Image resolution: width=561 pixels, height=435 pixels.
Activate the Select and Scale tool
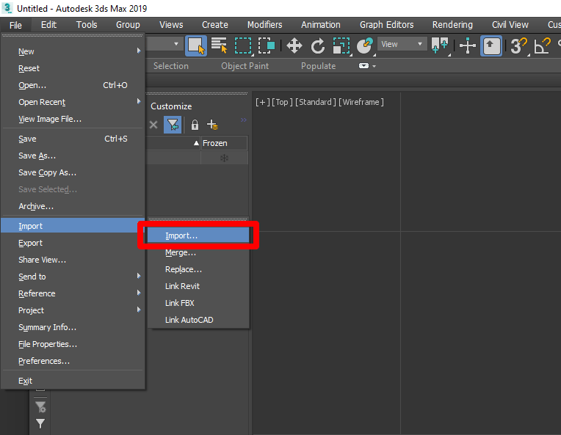point(341,45)
